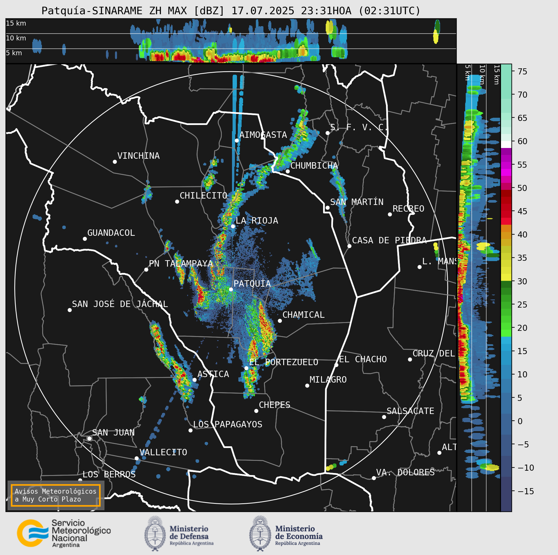
Task: Click the Servicio Meteorológico Nacional logo
Action: pyautogui.click(x=64, y=533)
